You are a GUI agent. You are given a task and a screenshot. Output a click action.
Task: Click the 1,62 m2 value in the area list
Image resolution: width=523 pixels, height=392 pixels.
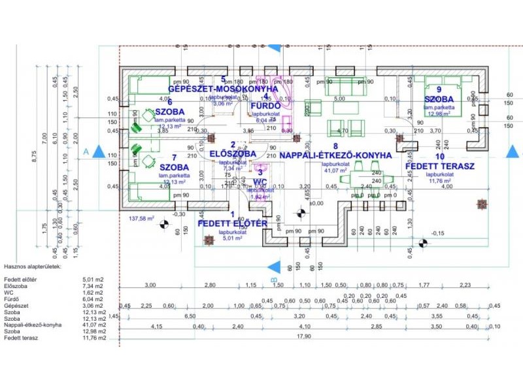pos(93,293)
